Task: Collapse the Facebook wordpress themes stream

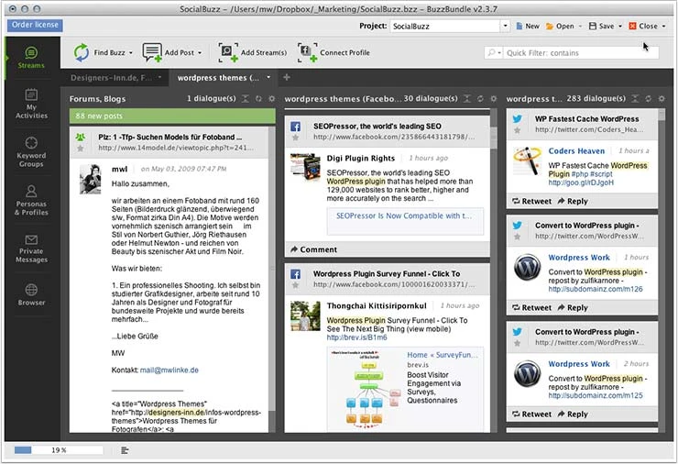Action: pos(467,99)
